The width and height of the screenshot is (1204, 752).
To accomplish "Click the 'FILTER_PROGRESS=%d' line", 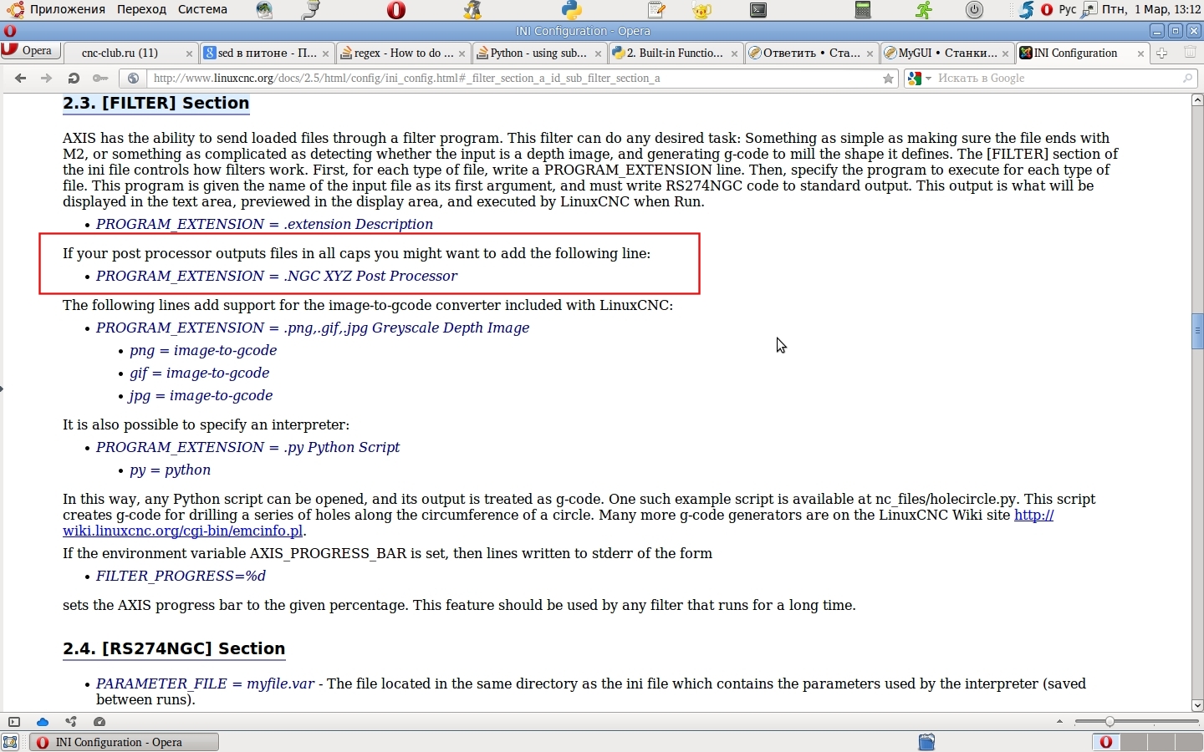I will pos(181,577).
